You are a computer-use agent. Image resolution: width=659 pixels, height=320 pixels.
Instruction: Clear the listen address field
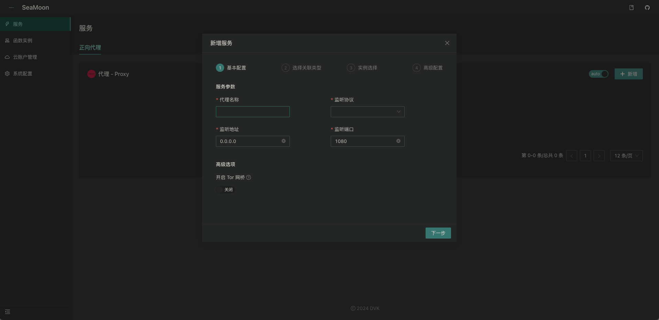point(284,141)
